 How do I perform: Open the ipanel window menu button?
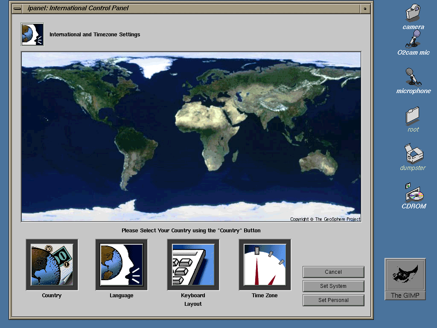click(x=17, y=8)
